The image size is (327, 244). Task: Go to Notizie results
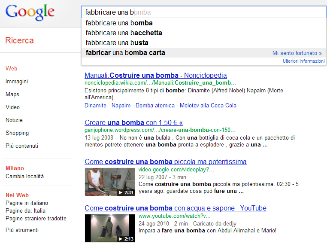[x=14, y=120]
